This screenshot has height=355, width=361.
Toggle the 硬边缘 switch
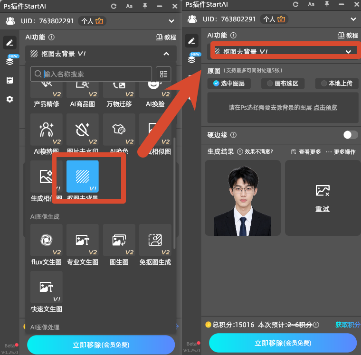(351, 135)
